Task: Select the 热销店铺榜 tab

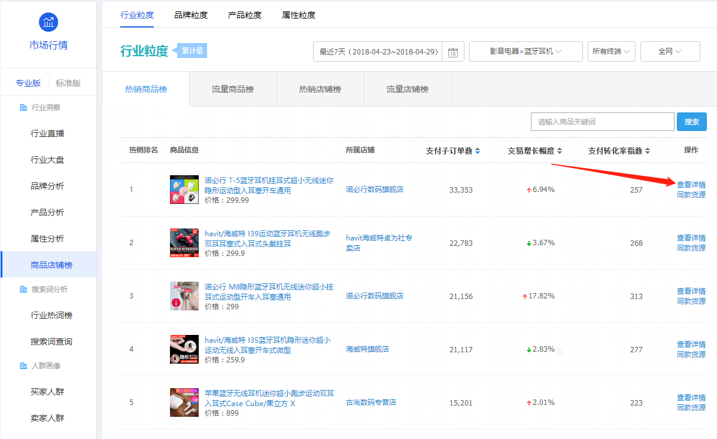Action: tap(320, 89)
